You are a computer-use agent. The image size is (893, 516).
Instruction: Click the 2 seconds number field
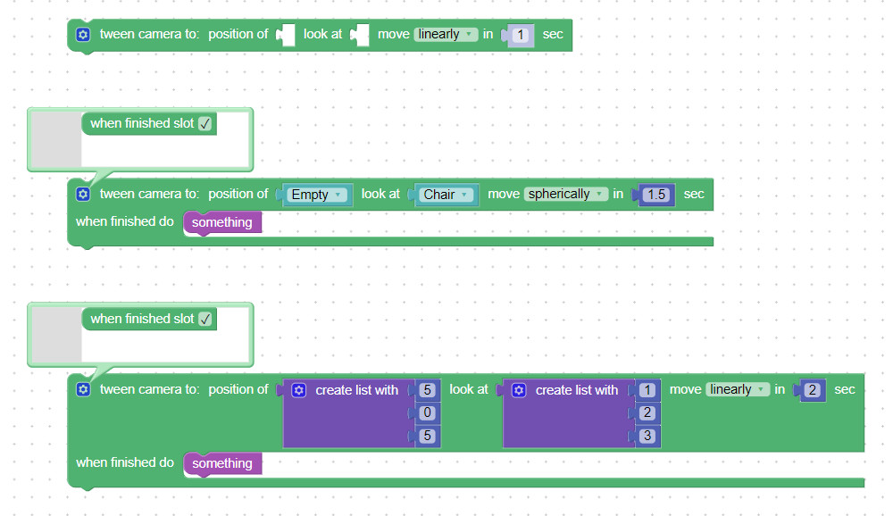point(813,390)
